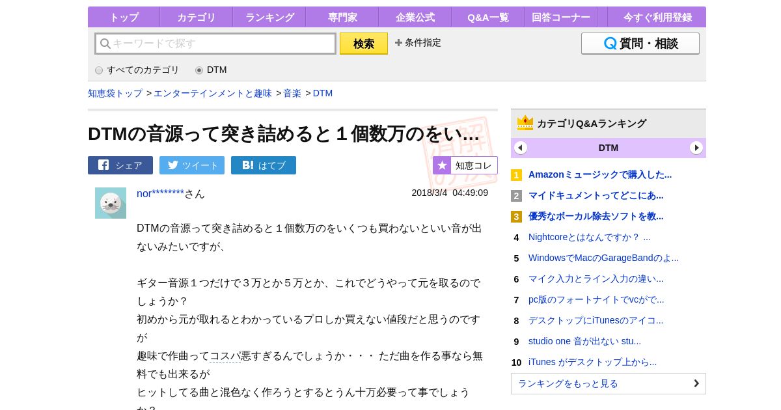Open ranking 3 優秀なボーカル除去ソフト
The height and width of the screenshot is (410, 781).
click(x=596, y=216)
